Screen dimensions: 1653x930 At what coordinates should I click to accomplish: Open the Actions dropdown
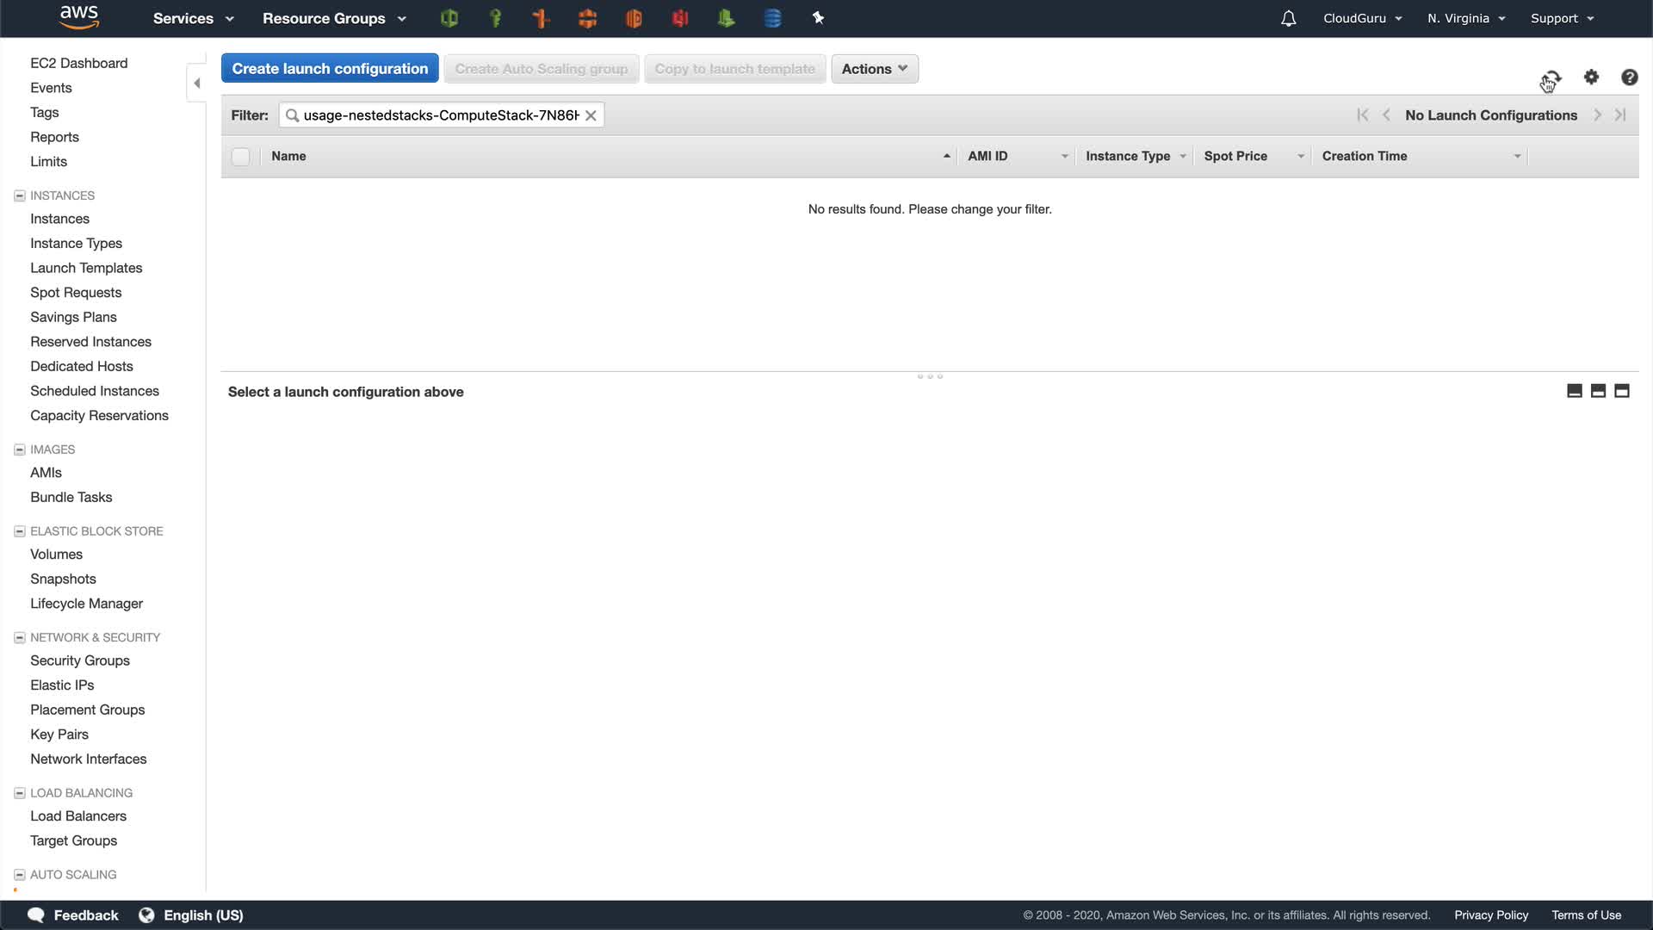tap(874, 69)
